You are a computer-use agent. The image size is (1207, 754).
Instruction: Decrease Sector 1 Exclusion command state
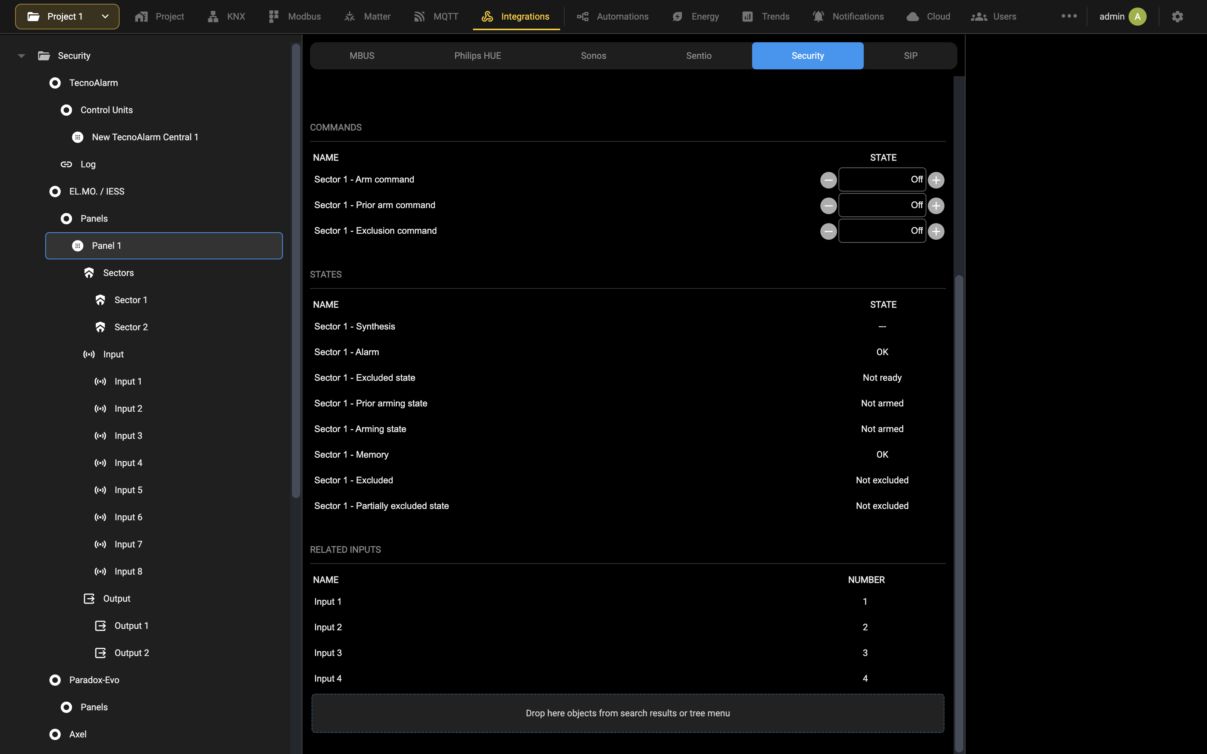828,231
